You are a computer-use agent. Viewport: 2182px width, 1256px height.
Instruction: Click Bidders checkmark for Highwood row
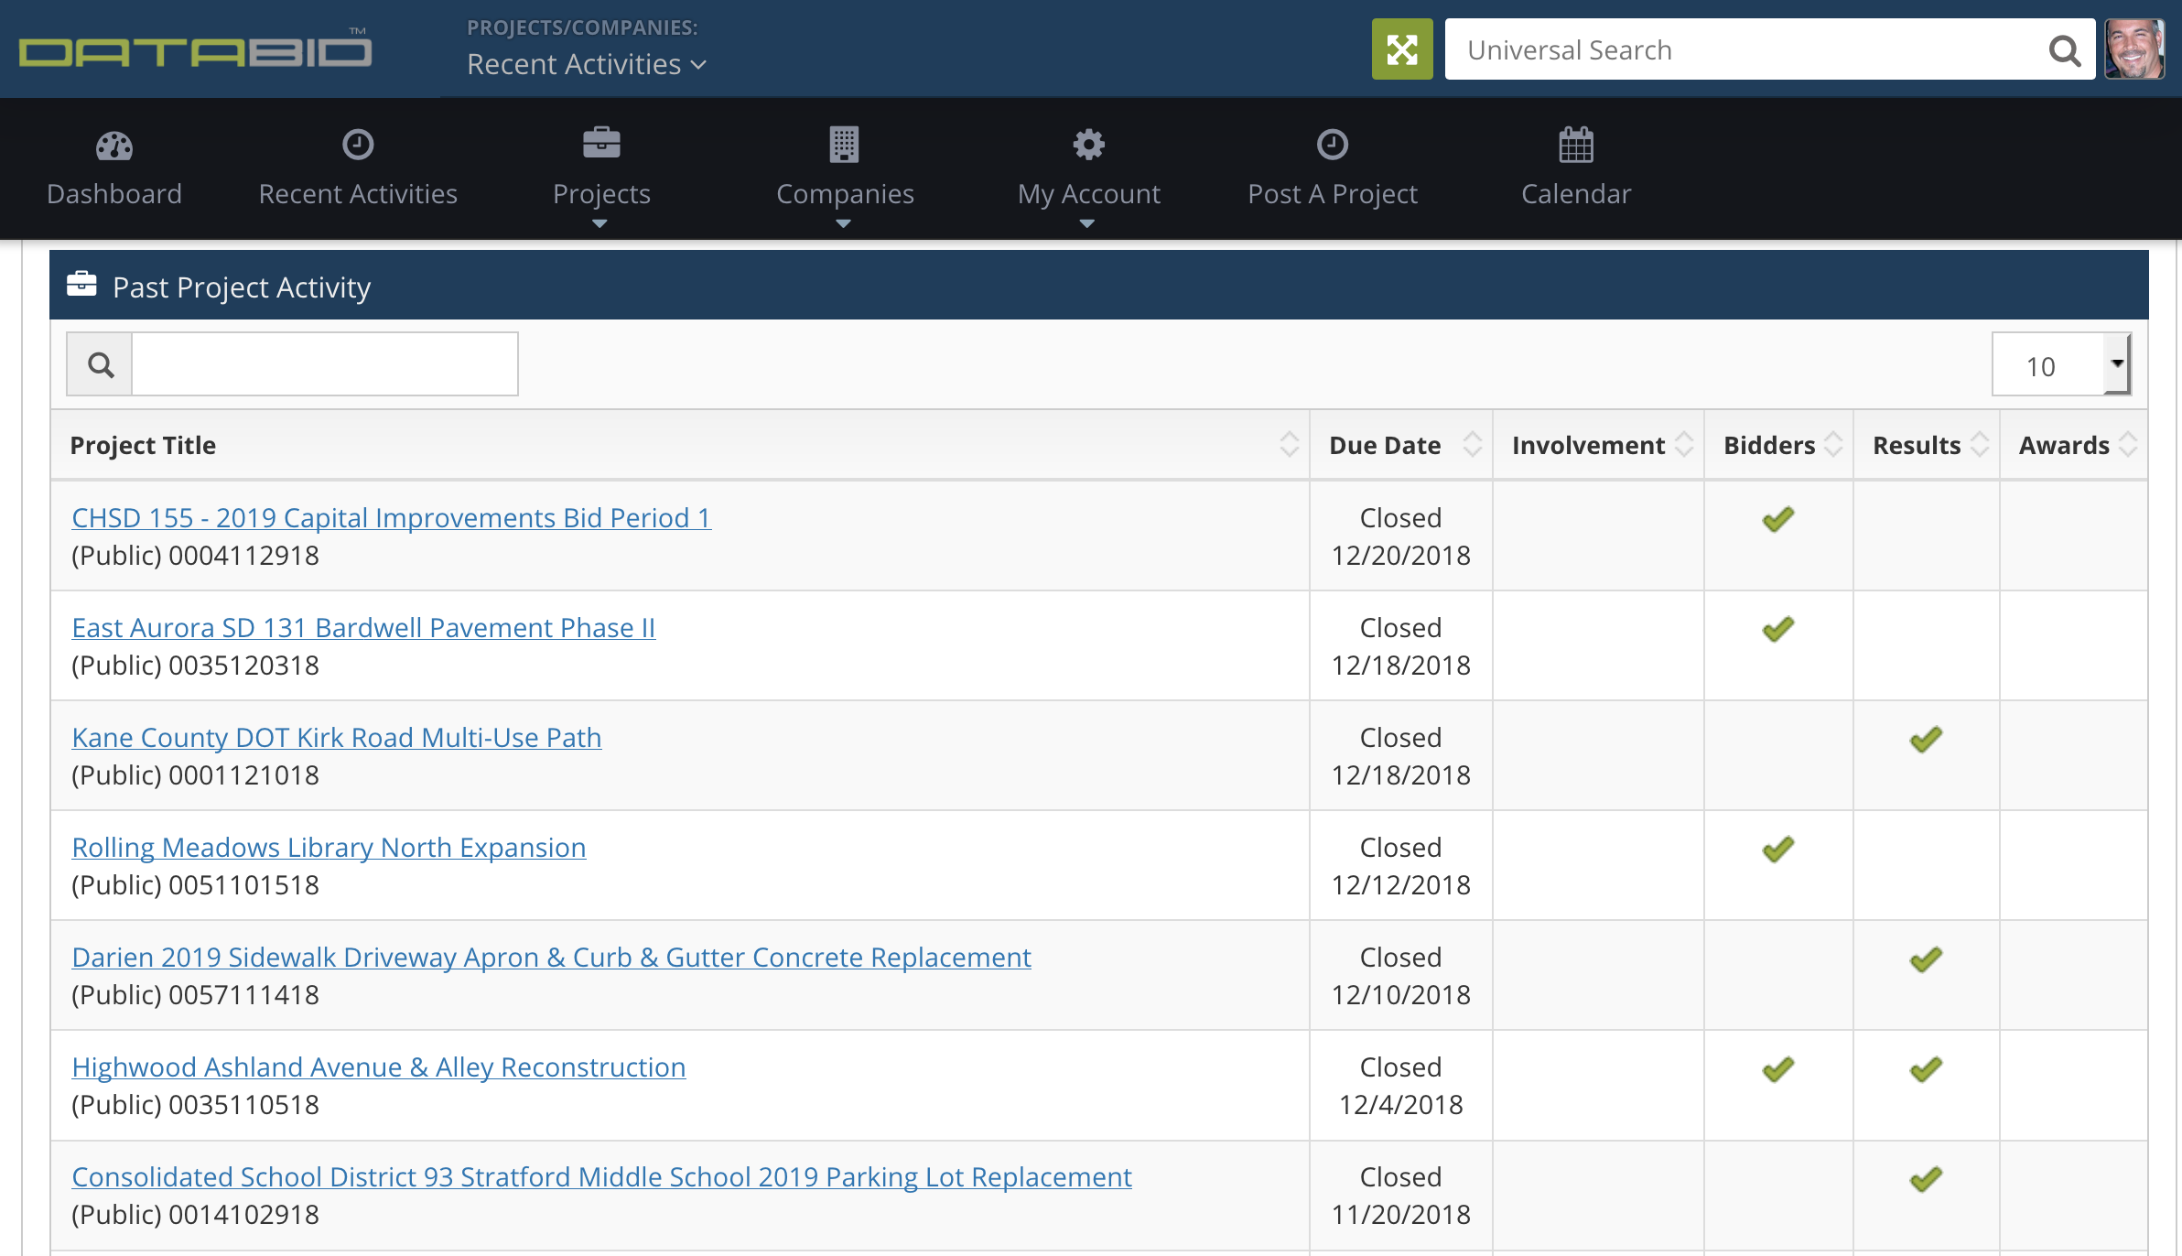(1778, 1068)
